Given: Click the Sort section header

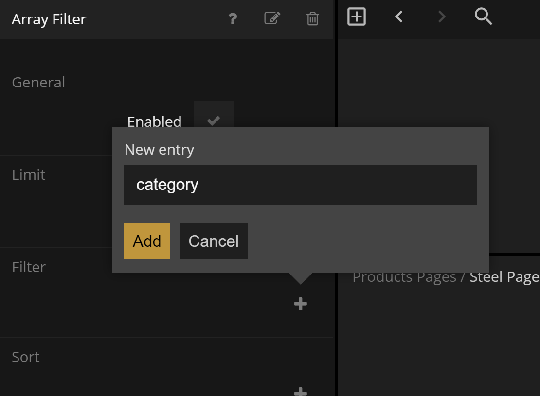Looking at the screenshot, I should [x=26, y=357].
